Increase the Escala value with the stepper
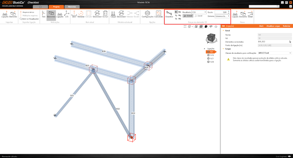Screen dimensions: 293x158 pyautogui.click(x=229, y=12)
